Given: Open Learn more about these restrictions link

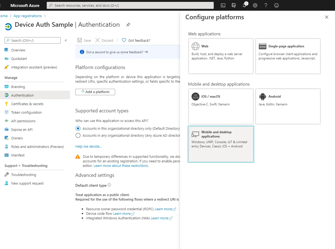Looking at the screenshot, I should tap(121, 166).
